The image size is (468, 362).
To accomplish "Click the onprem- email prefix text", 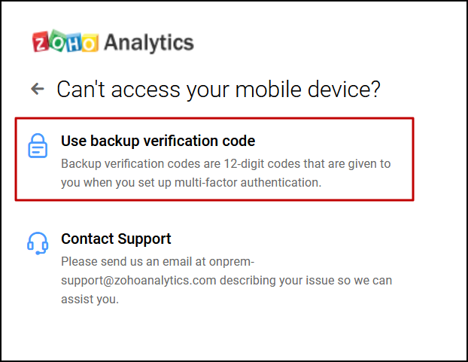I will (232, 262).
